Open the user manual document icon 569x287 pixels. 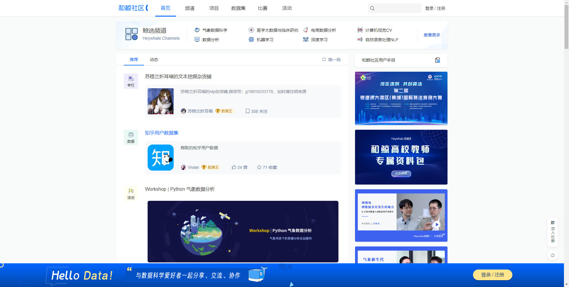pos(437,60)
